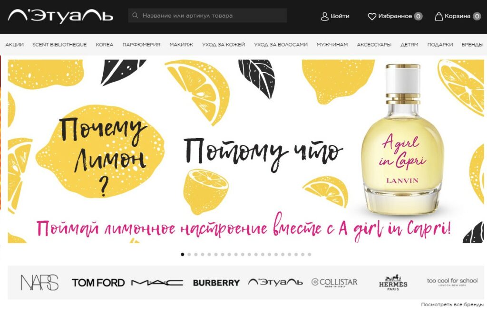The height and width of the screenshot is (312, 487).
Task: Open the user login icon
Action: tap(324, 16)
